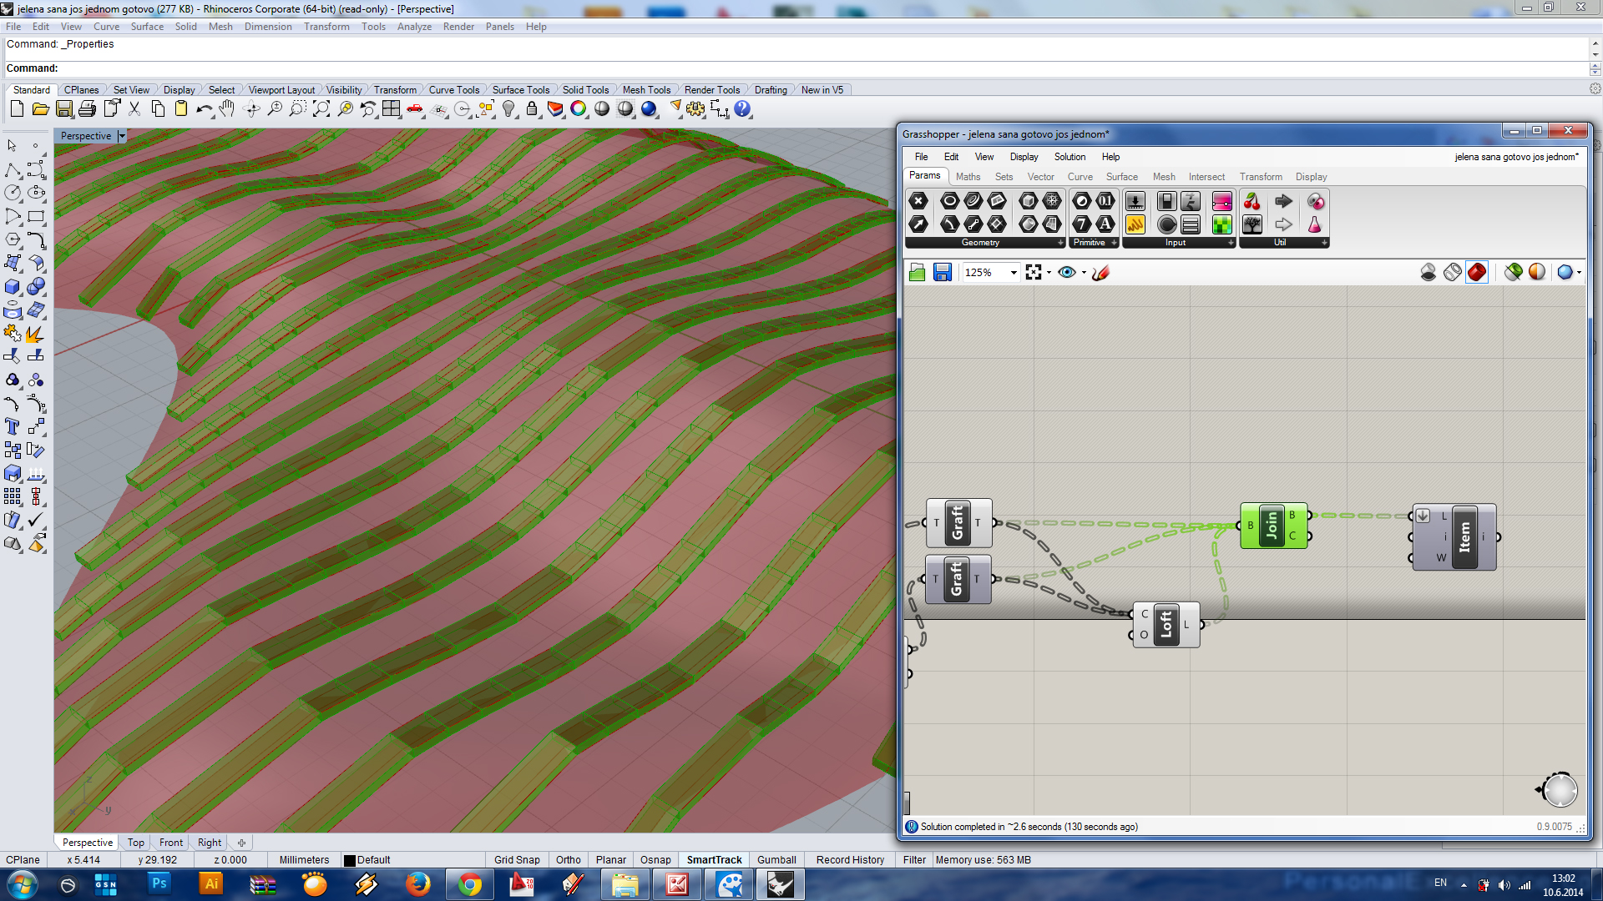Select the green Join component on canvas
Image resolution: width=1603 pixels, height=901 pixels.
click(x=1273, y=526)
